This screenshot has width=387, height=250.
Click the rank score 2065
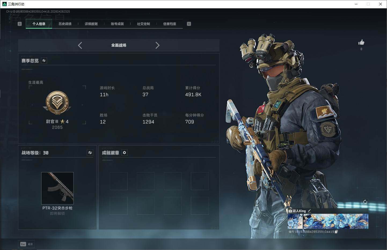point(57,127)
